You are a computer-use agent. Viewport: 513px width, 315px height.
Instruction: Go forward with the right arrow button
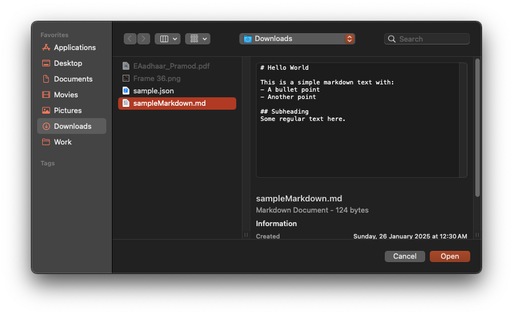click(143, 39)
